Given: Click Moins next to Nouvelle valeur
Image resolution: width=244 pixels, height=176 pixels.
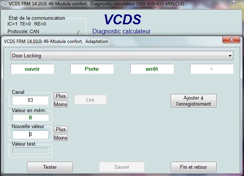Looking at the screenshot, I should (x=61, y=138).
